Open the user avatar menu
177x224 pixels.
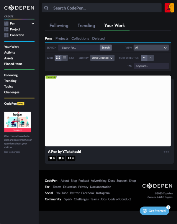pos(169,8)
